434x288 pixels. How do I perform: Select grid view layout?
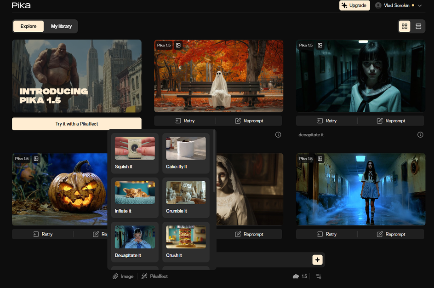(405, 26)
